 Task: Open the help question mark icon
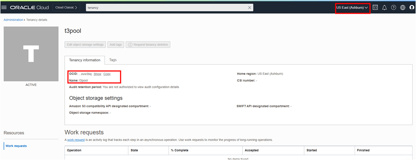393,7
